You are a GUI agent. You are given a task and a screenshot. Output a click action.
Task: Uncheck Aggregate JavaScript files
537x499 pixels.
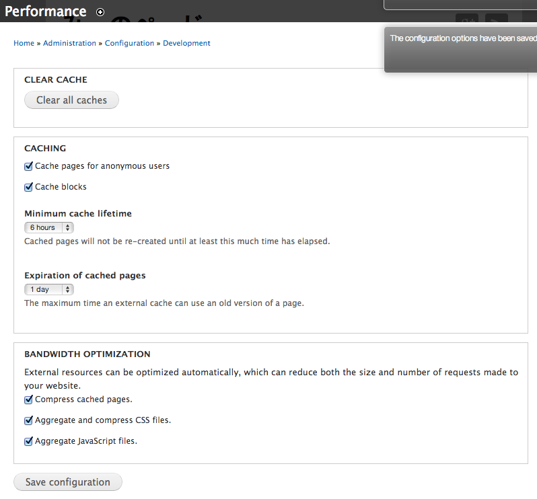(x=29, y=442)
